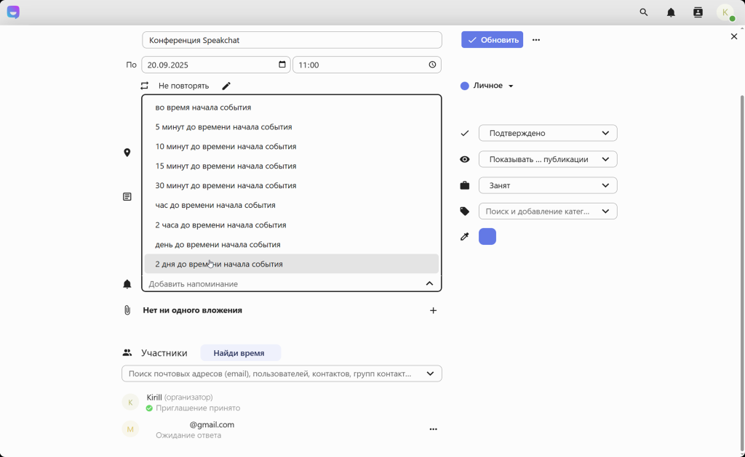The image size is (745, 457).
Task: Open the contacts menu icon
Action: 698,12
